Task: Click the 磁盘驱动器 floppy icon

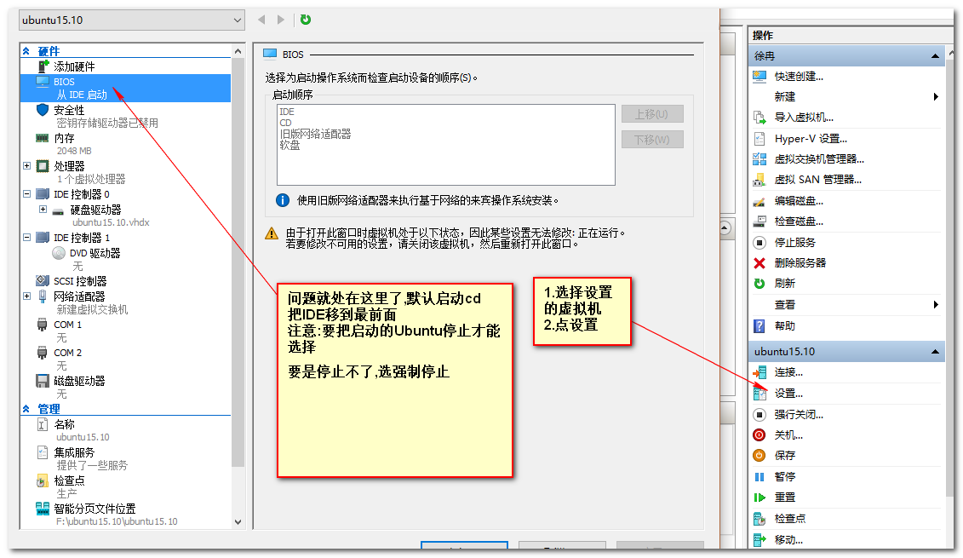Action: coord(43,381)
